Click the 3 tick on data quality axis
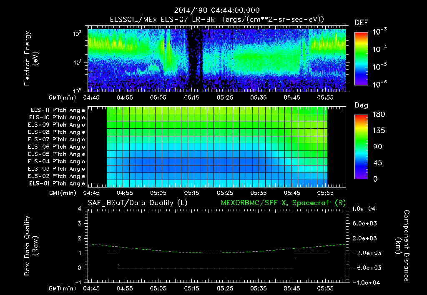The height and width of the screenshot is (295, 427). tap(80, 223)
